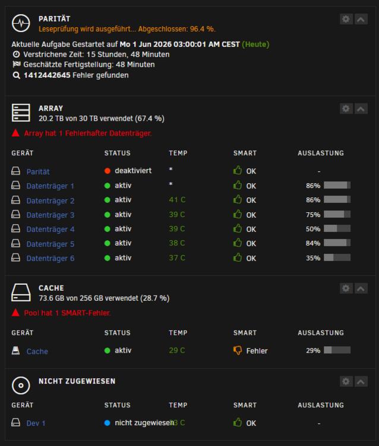The image size is (379, 446).
Task: Open the Cache device link
Action: [37, 351]
